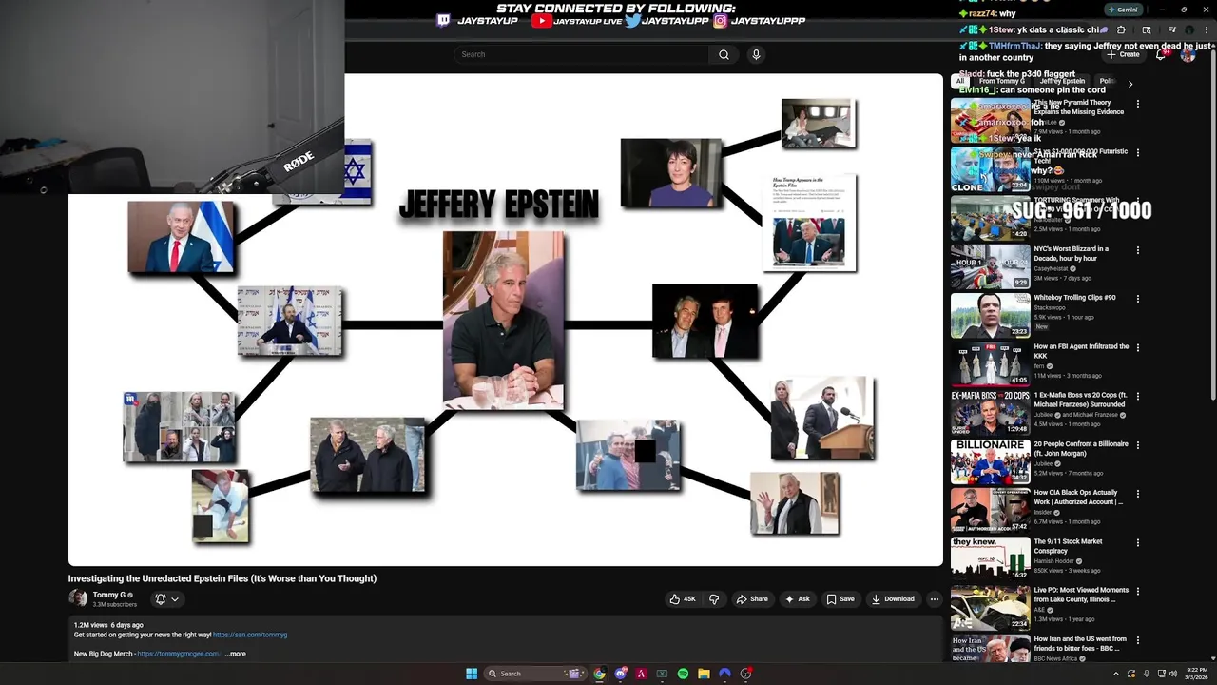Show hidden system tray icons chevron

coord(1116,674)
